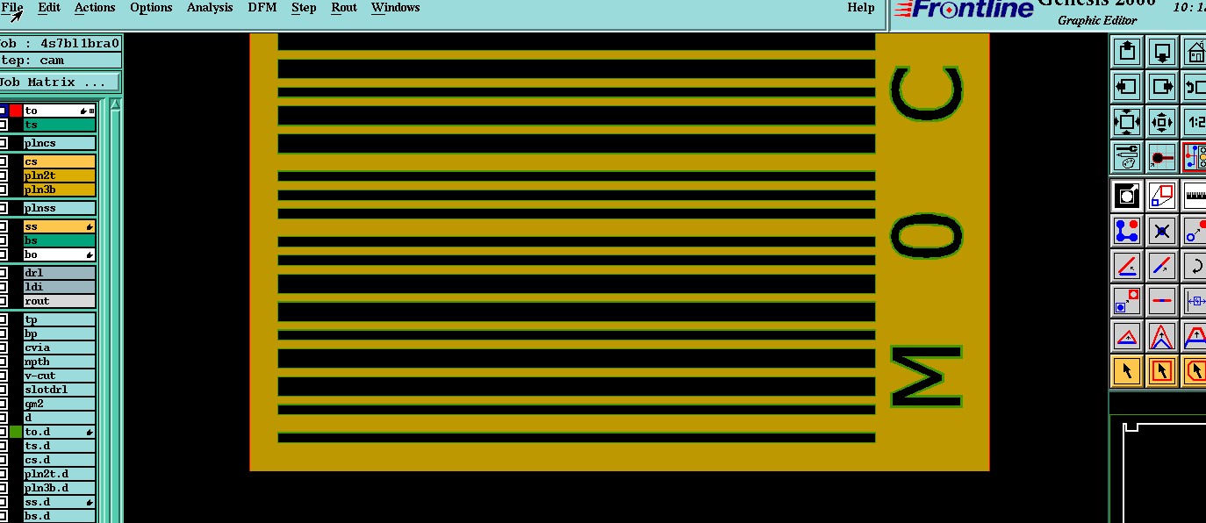Toggle display checkbox for 'cs' layer

[4, 161]
